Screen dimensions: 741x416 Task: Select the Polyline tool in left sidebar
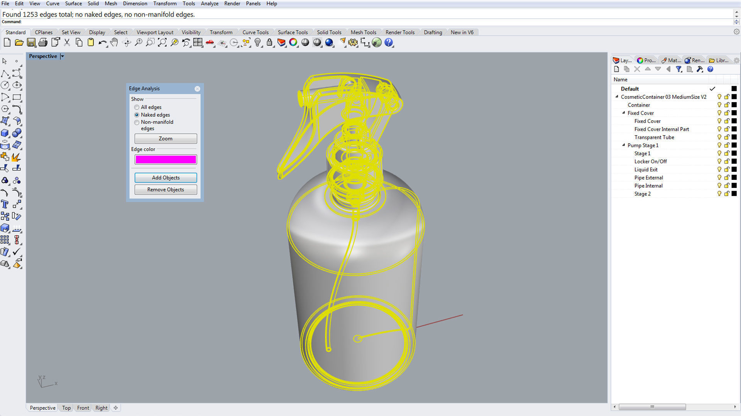click(5, 73)
